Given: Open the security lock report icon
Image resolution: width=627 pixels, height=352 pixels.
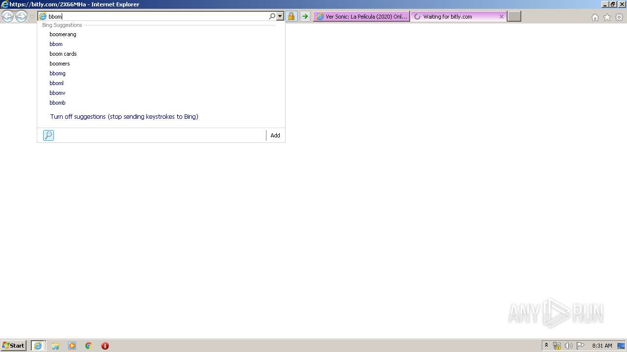Looking at the screenshot, I should [291, 16].
